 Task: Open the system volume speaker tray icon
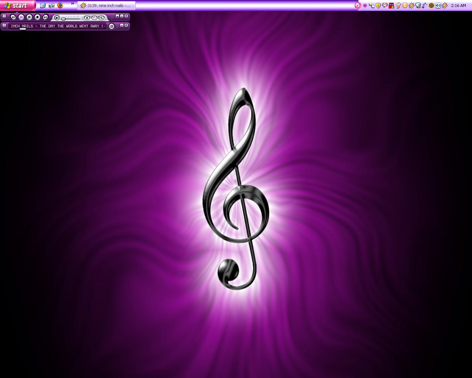tap(438, 6)
